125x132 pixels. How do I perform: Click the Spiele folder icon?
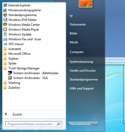coord(5,63)
